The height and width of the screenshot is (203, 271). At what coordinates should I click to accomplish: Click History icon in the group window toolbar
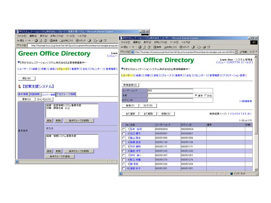click(x=89, y=41)
